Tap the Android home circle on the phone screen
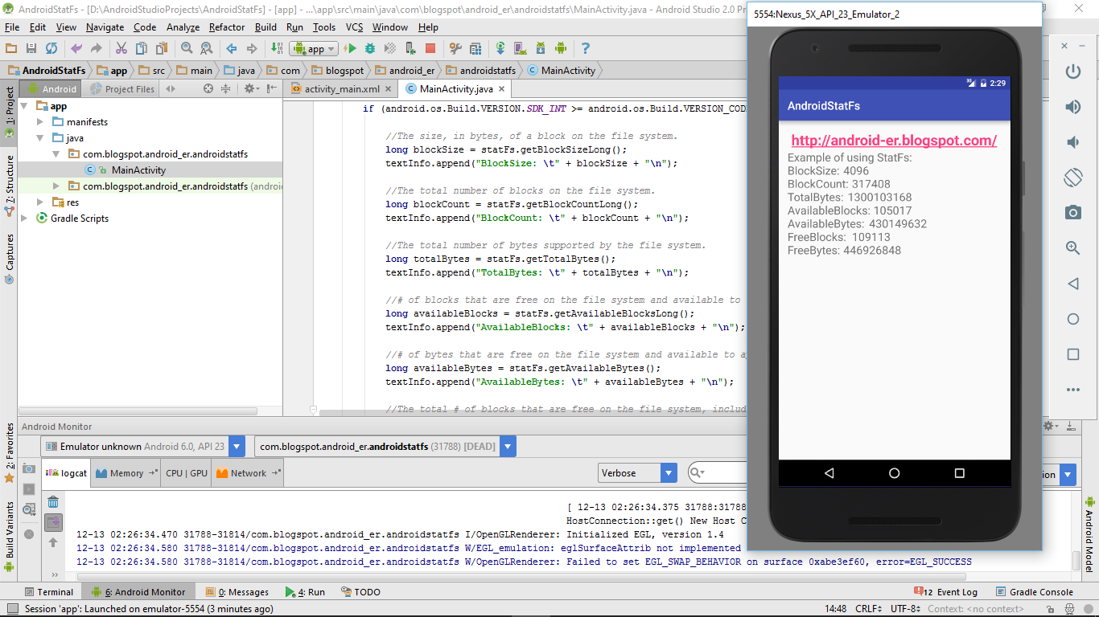Screen dimensions: 1099x617 click(894, 473)
